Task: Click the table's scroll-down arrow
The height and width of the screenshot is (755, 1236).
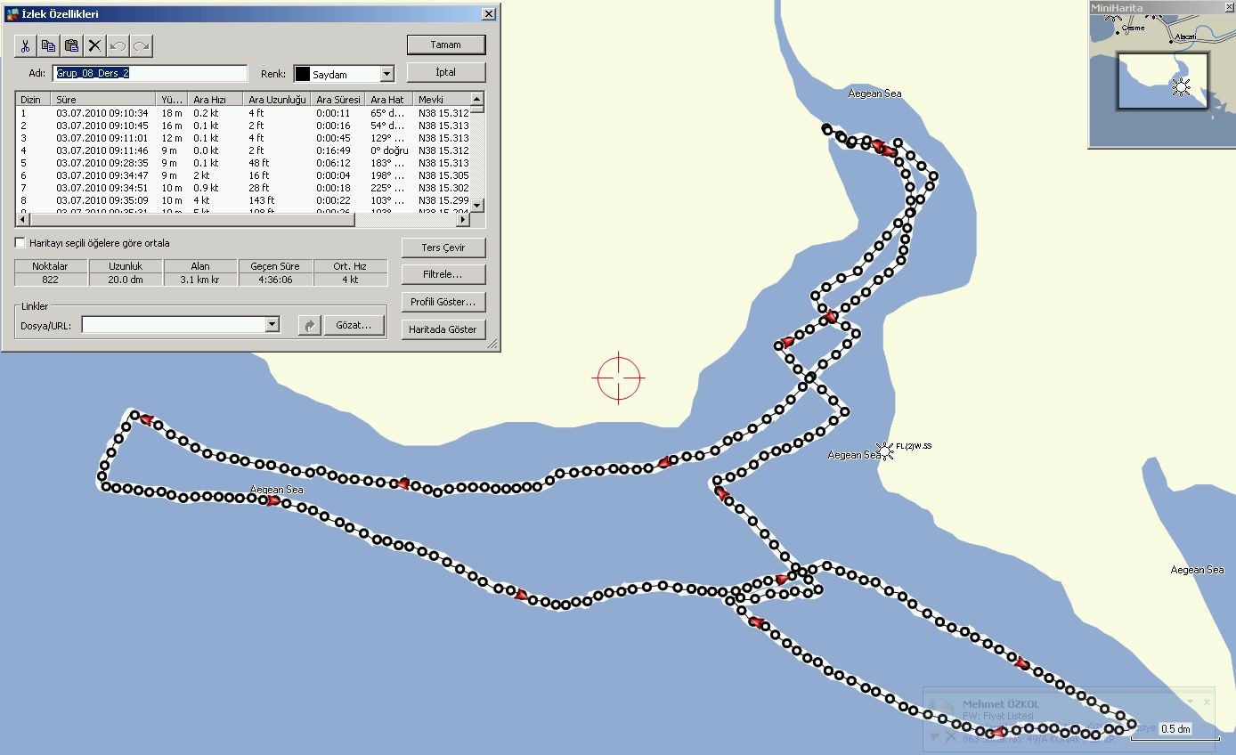Action: click(477, 206)
